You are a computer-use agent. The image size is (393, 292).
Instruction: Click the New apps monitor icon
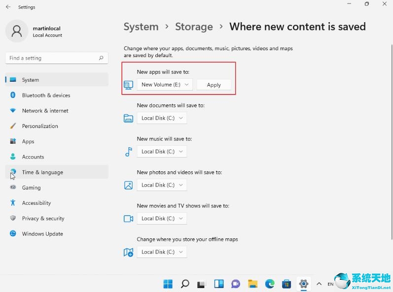pyautogui.click(x=128, y=85)
